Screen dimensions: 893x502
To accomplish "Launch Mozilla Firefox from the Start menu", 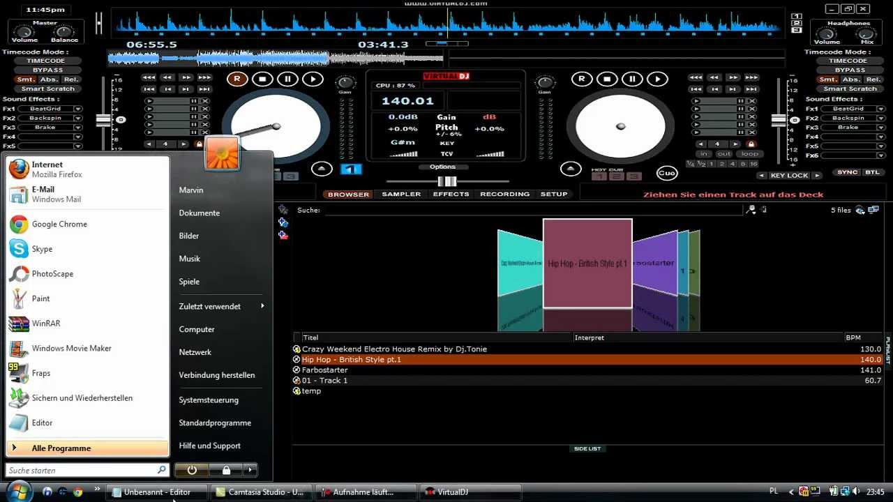I will 87,169.
